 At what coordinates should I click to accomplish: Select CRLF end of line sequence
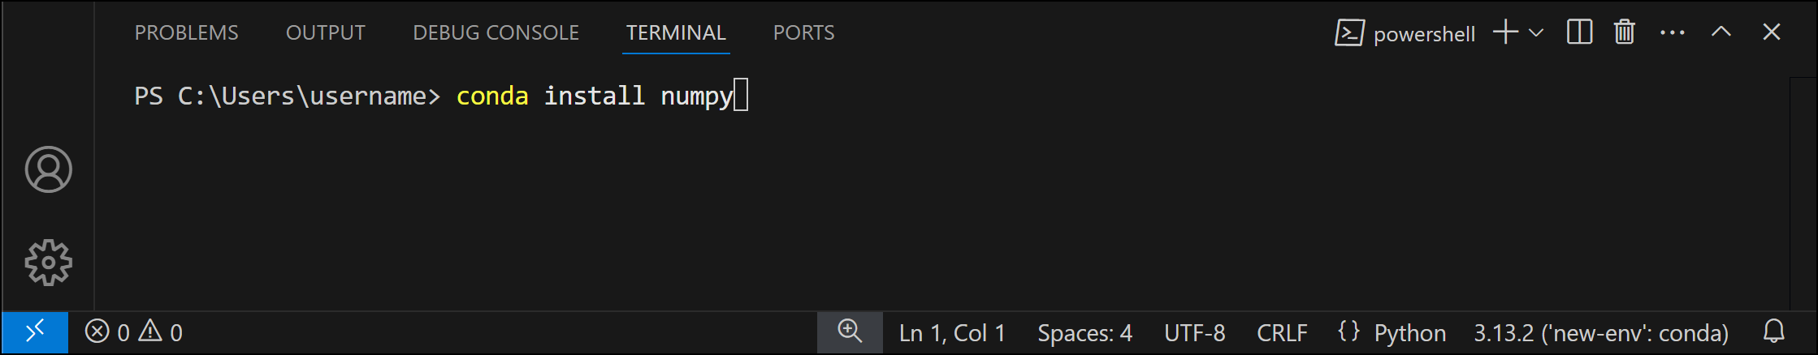coord(1282,333)
